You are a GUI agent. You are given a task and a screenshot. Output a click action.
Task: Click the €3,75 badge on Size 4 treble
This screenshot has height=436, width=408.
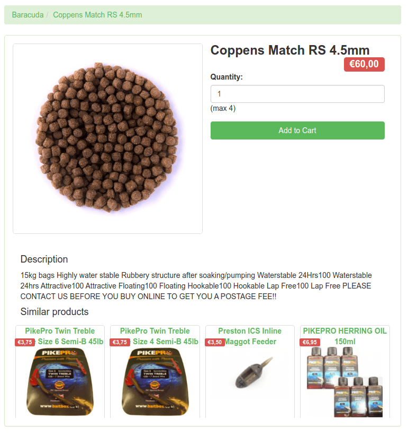tap(120, 342)
